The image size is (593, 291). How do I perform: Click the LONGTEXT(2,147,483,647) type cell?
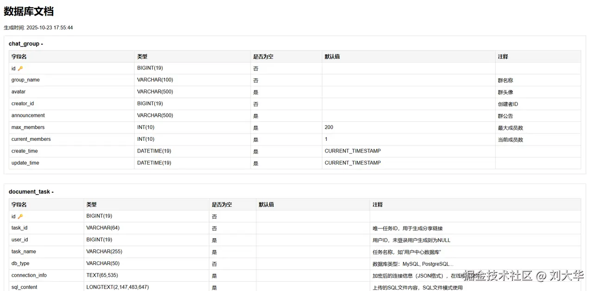click(146, 287)
